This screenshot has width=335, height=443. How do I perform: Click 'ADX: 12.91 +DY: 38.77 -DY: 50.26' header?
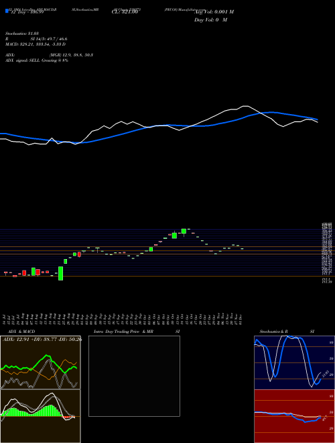pos(42,339)
